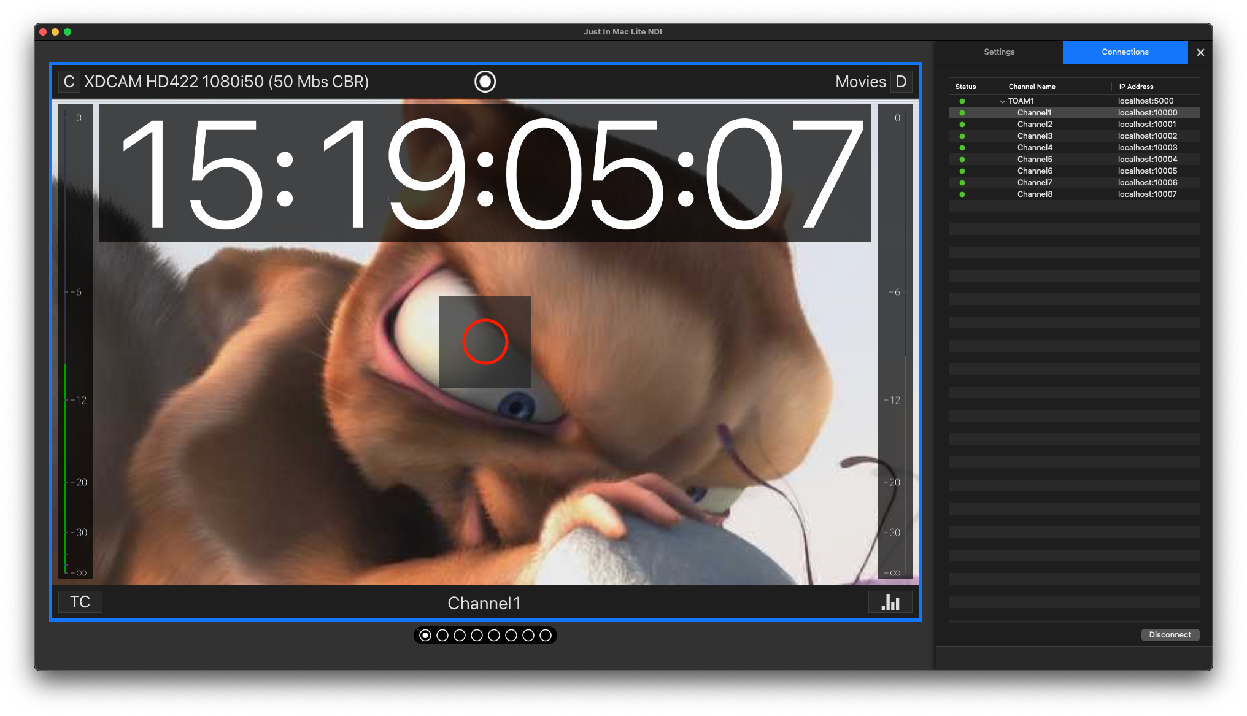
Task: Select eighth channel page dot
Action: click(546, 636)
